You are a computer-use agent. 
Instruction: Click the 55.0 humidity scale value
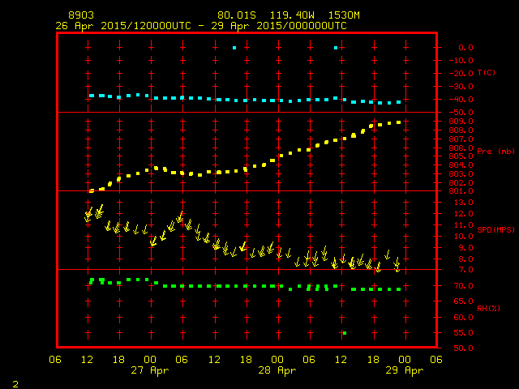[x=463, y=333]
